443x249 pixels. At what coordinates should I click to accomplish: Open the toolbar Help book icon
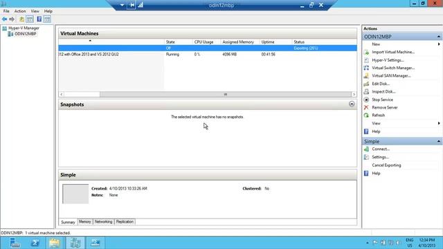39,19
